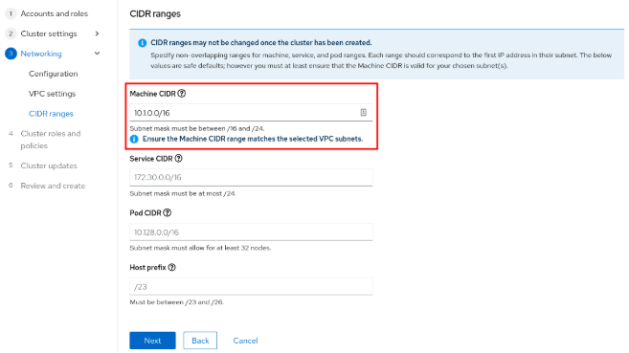Click the step number 2 badge
The height and width of the screenshot is (353, 629).
[x=11, y=33]
